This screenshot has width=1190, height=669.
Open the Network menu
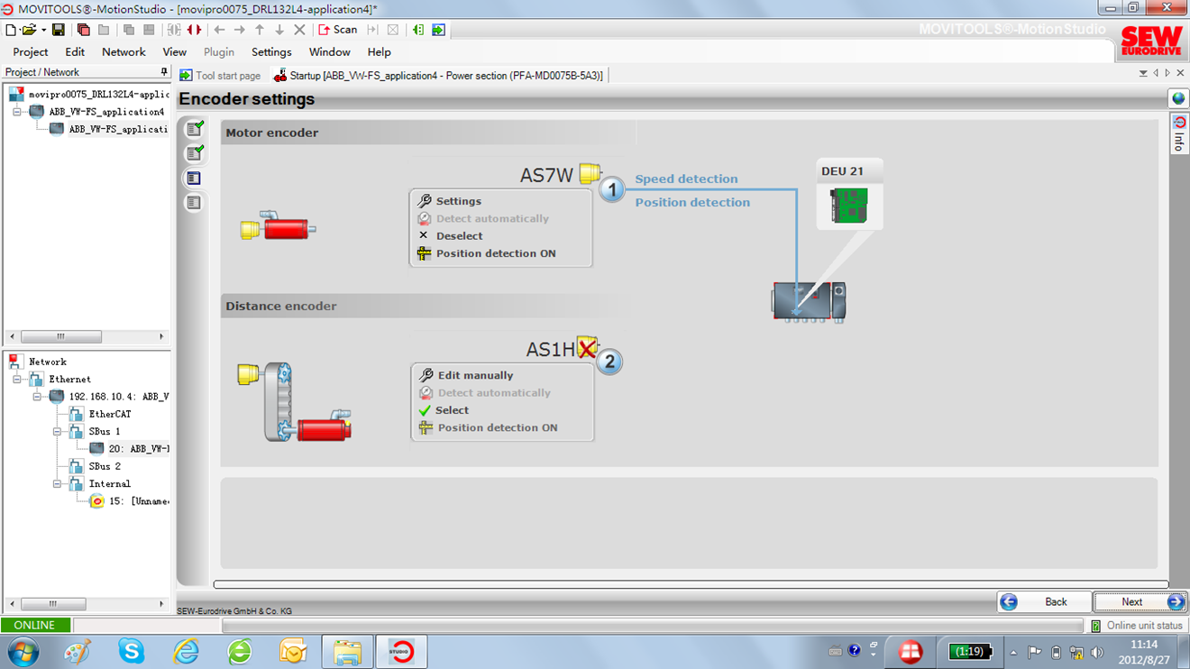(x=124, y=52)
